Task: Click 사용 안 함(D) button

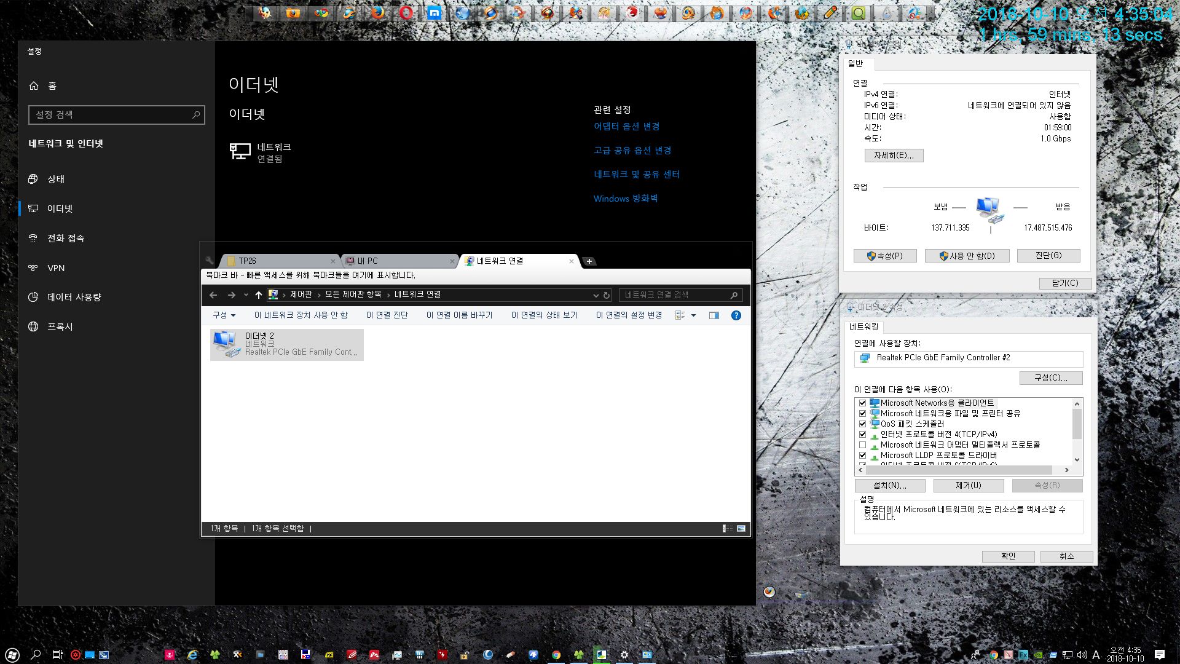Action: point(967,256)
